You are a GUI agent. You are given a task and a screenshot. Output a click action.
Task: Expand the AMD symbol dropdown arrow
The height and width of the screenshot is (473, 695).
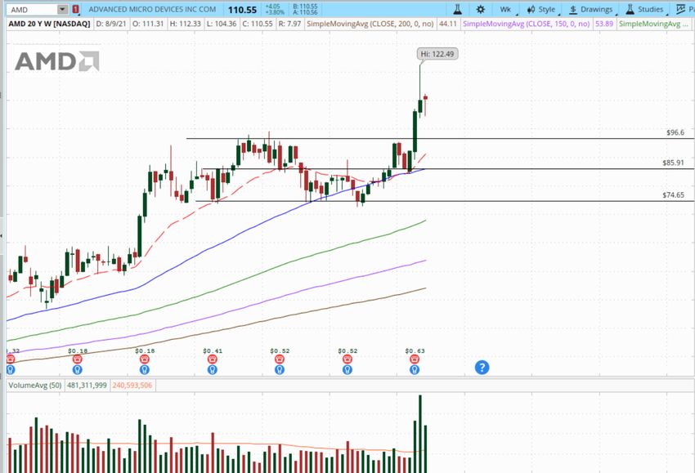(62, 9)
